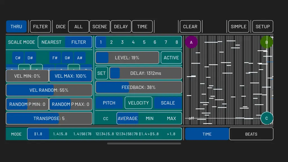This screenshot has height=162, width=288.
Task: Select delay tap 8
Action: tap(177, 42)
